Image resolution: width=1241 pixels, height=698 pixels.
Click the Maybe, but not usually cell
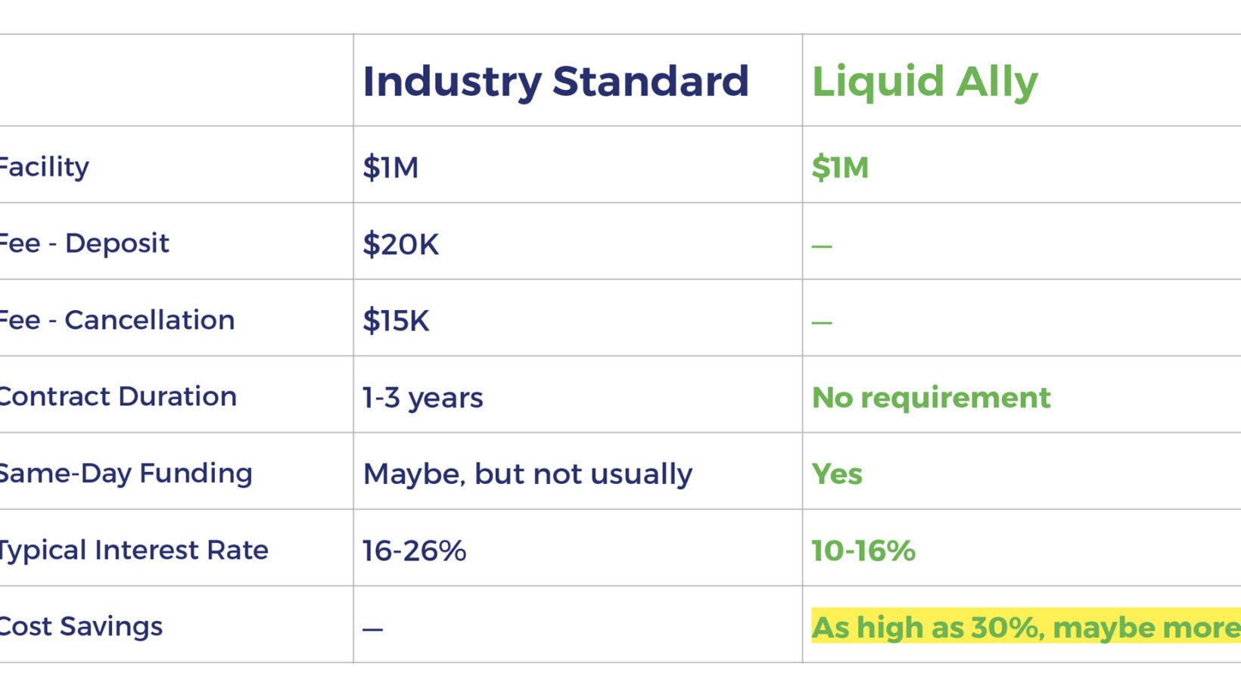(527, 474)
